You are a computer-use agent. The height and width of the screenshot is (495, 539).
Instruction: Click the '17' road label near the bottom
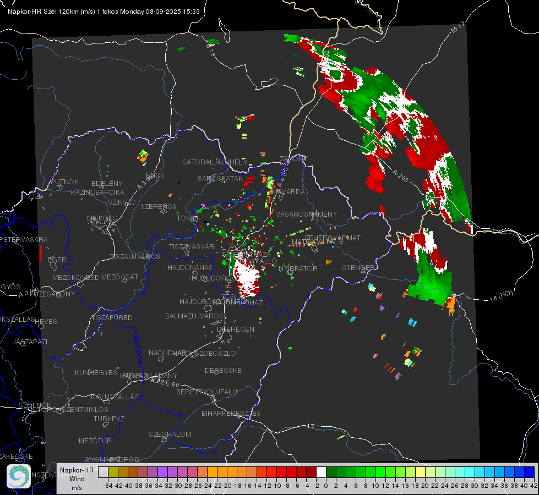[311, 426]
